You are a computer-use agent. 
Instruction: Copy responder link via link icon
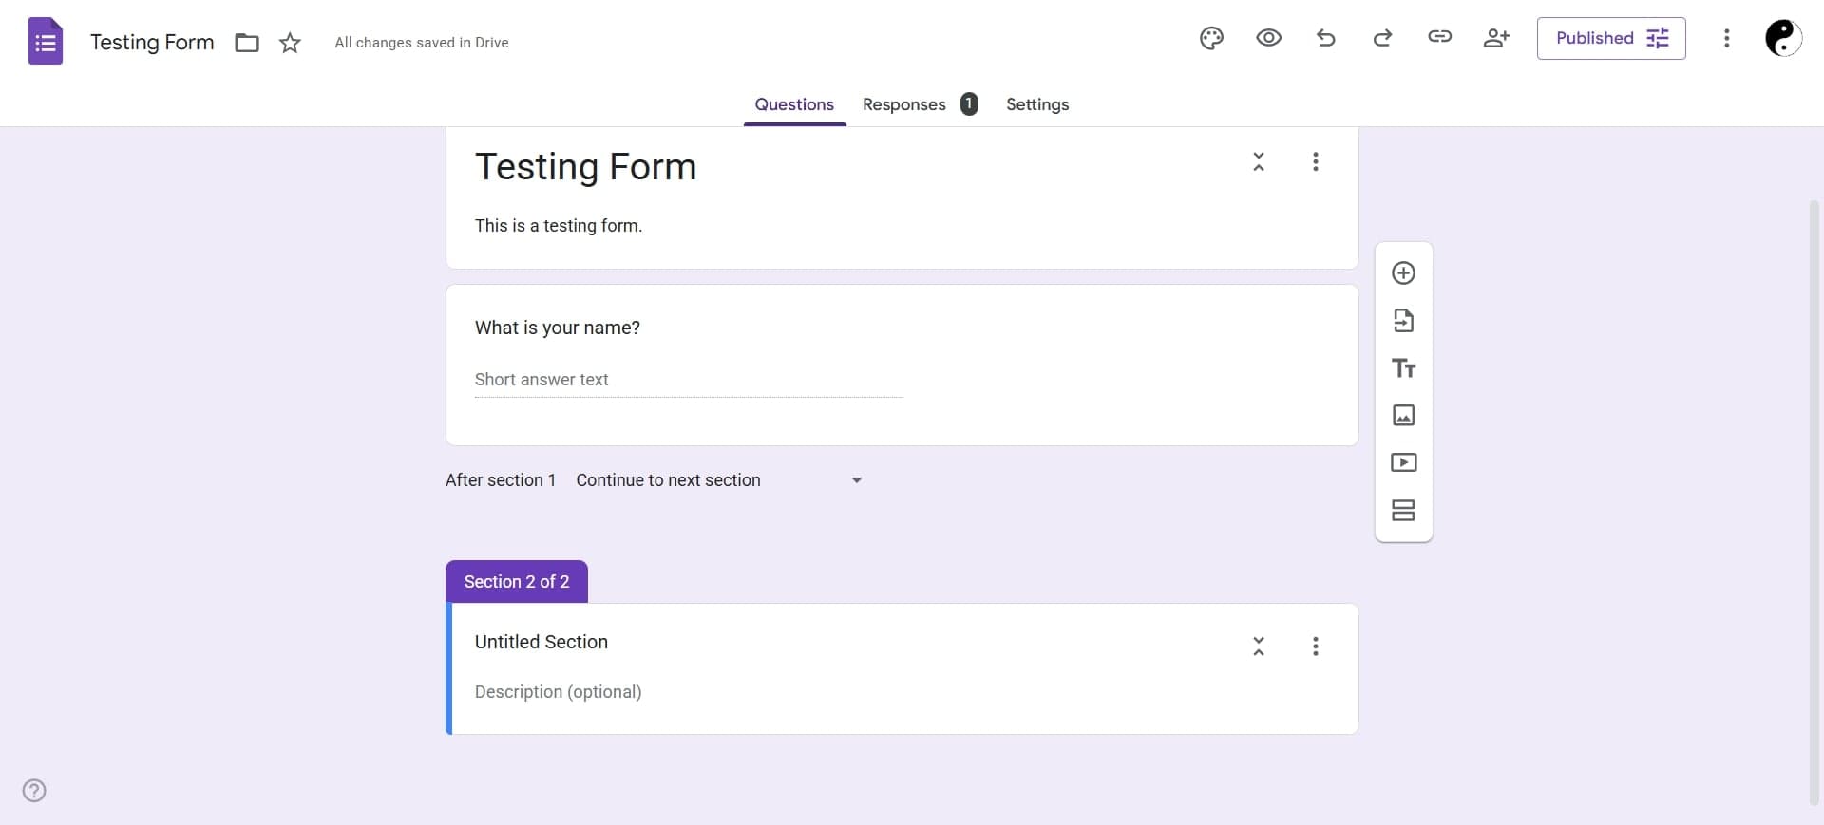[1439, 38]
